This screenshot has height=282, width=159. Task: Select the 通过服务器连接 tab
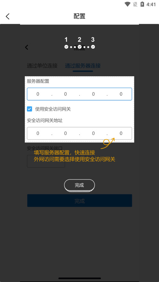[83, 66]
